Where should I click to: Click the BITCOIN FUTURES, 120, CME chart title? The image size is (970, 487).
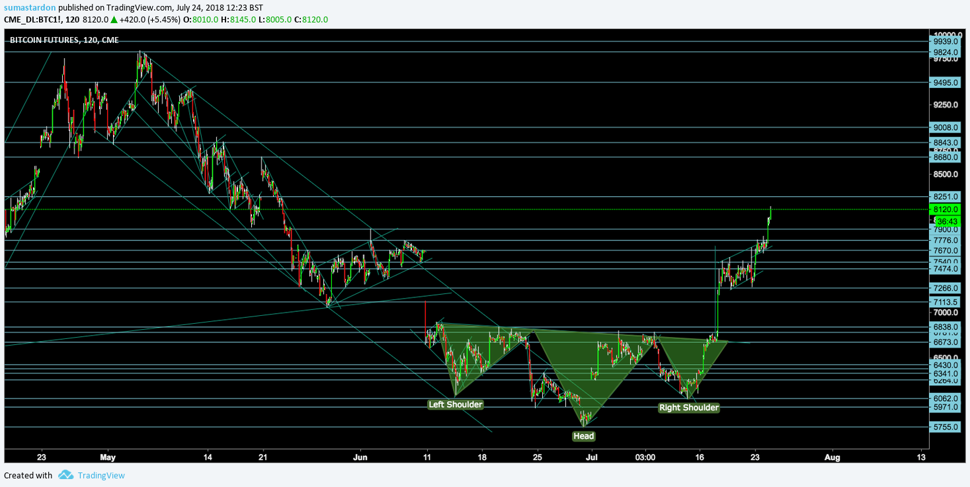pyautogui.click(x=64, y=40)
